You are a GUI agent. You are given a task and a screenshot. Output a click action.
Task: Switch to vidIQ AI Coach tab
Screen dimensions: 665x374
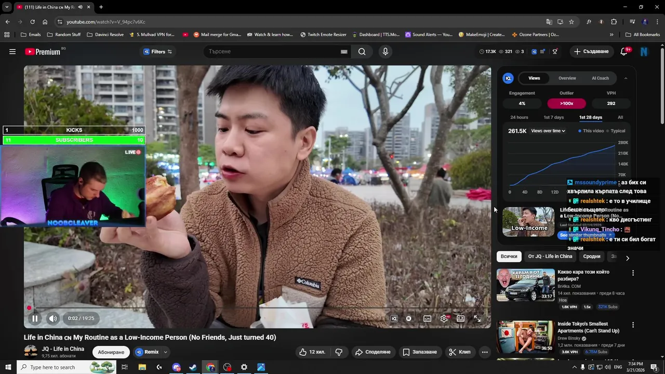(600, 78)
